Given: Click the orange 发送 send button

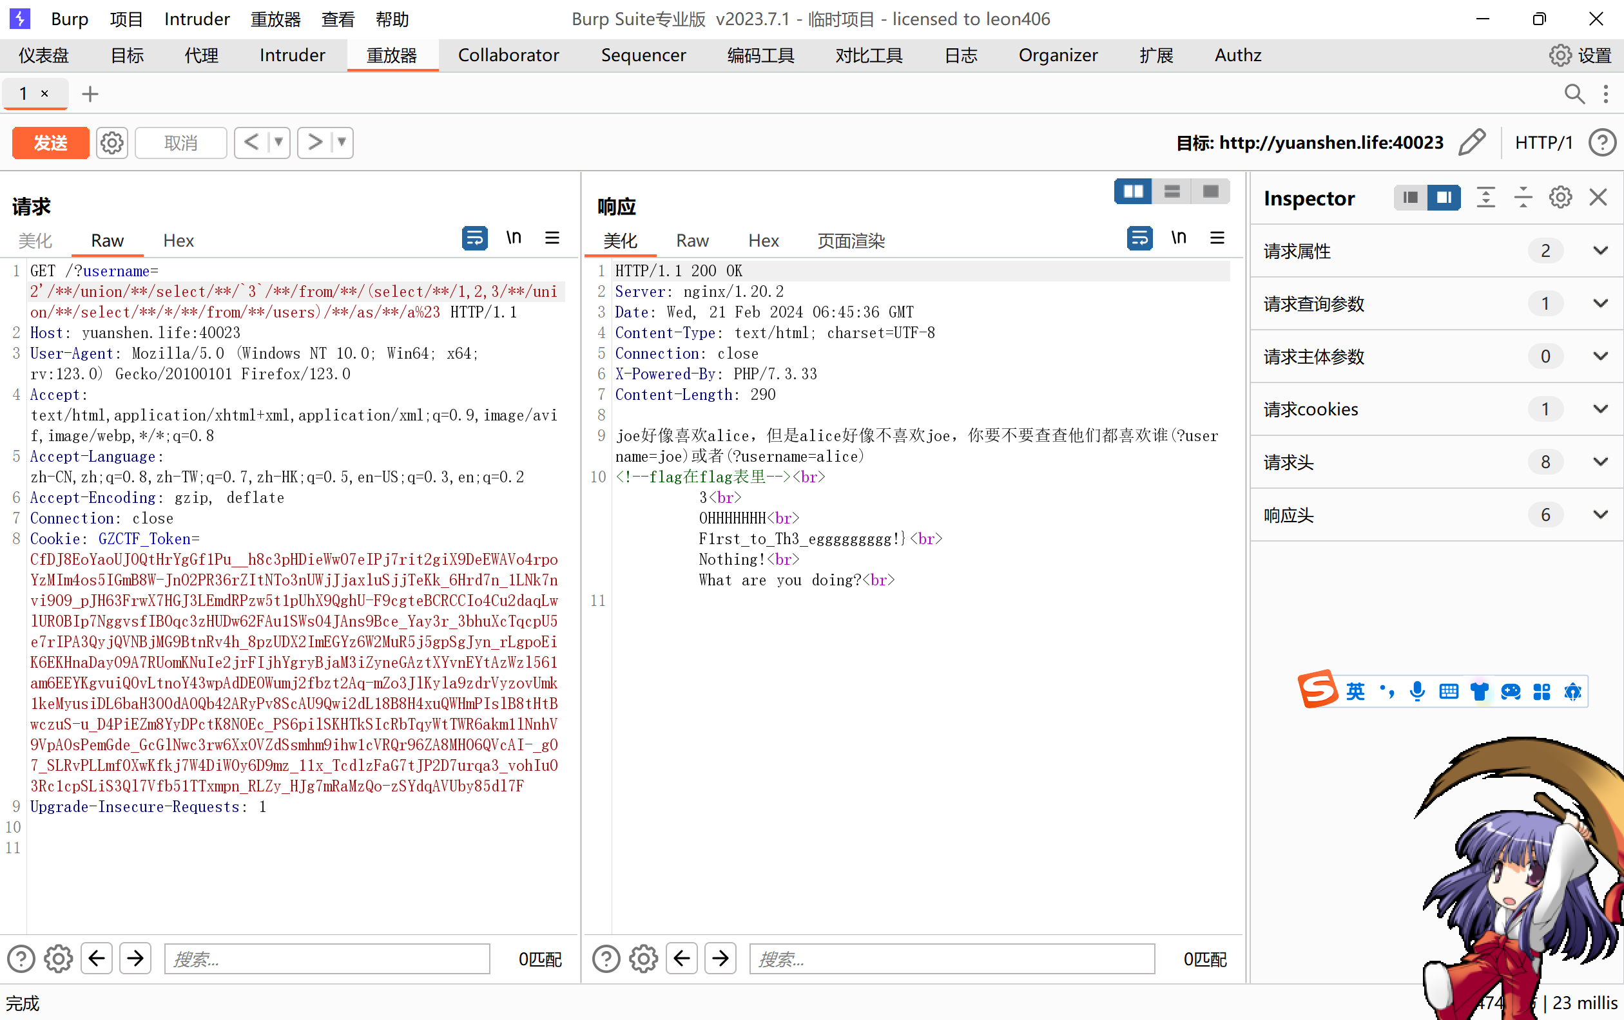Looking at the screenshot, I should click(50, 143).
